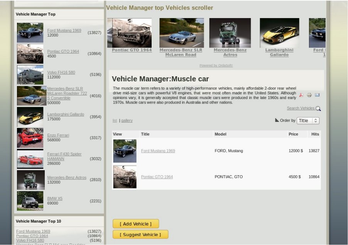Open the Order by Title dropdown
This screenshot has height=245, width=348.
(x=308, y=121)
